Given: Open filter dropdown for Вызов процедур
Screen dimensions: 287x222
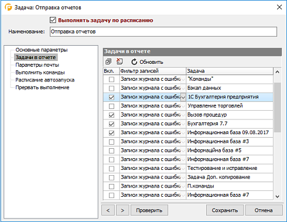Looking at the screenshot, I should click(x=183, y=115).
